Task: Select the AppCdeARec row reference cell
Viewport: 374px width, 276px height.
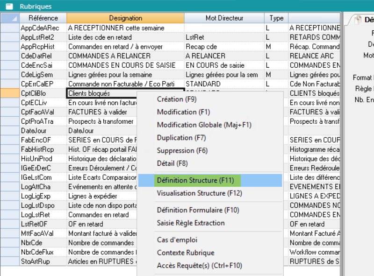Action: click(x=43, y=28)
